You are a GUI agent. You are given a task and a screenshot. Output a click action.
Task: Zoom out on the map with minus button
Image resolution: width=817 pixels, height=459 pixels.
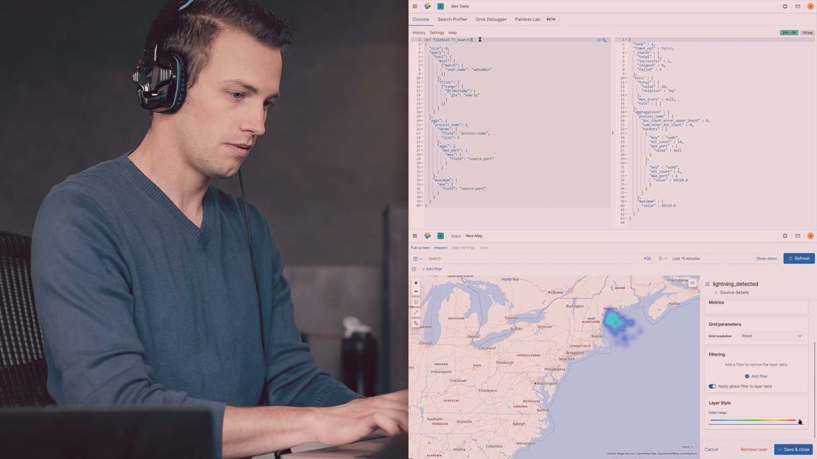[x=416, y=291]
